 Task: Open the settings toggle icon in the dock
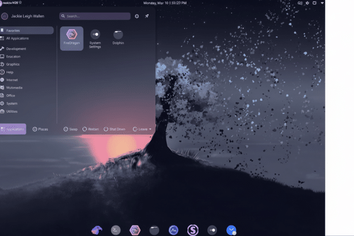click(212, 230)
